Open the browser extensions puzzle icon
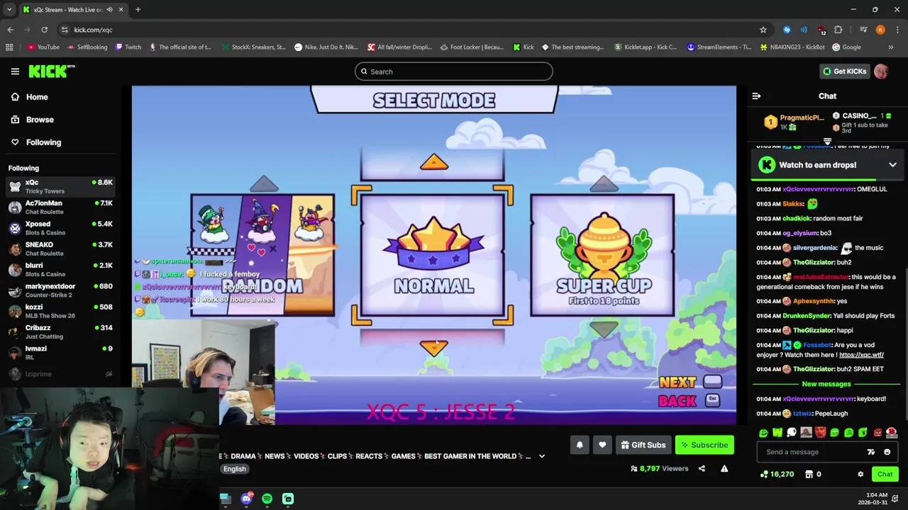Viewport: 908px width, 510px height. point(838,30)
